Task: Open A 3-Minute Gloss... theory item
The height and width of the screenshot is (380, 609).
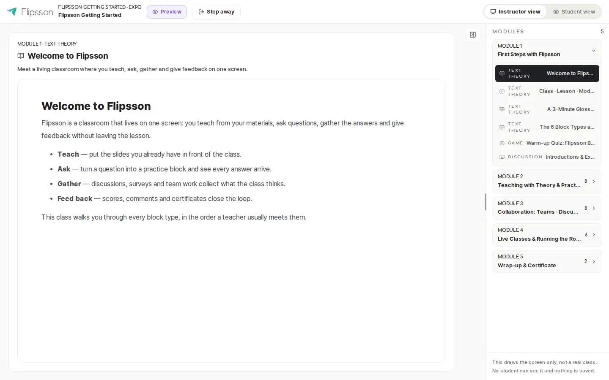Action: (547, 109)
